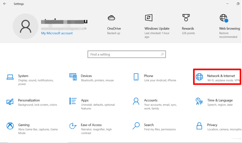The height and width of the screenshot is (143, 242).
Task: Open the Search magnifier category icon
Action: tap(136, 126)
